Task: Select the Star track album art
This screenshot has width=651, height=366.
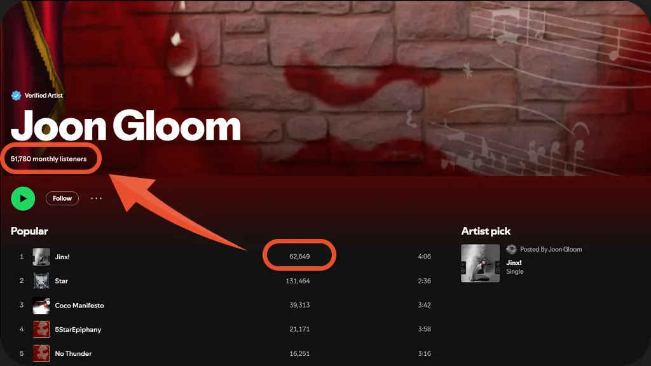Action: (x=41, y=281)
